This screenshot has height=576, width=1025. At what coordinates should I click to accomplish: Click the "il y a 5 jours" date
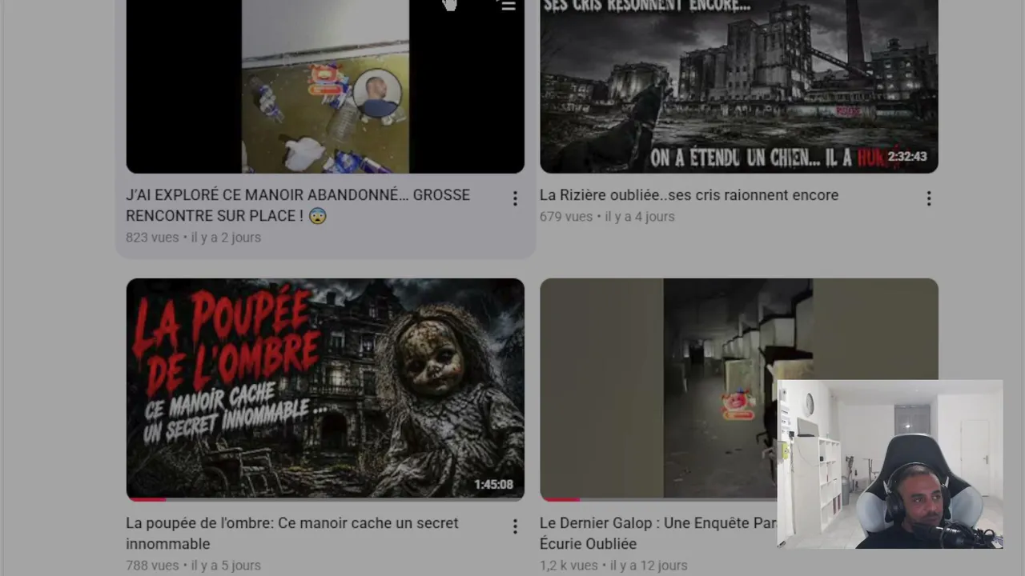226,566
